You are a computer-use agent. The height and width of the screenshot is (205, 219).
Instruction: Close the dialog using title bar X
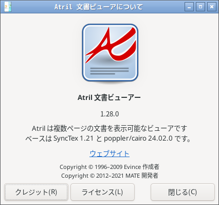click(x=212, y=7)
